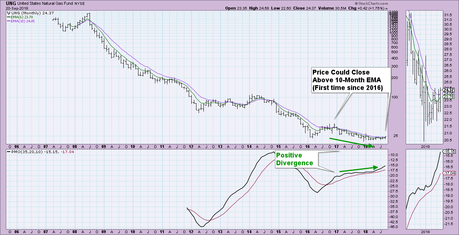The image size is (459, 235).
Task: Click the black 24.37 price tag
Action: point(449,90)
